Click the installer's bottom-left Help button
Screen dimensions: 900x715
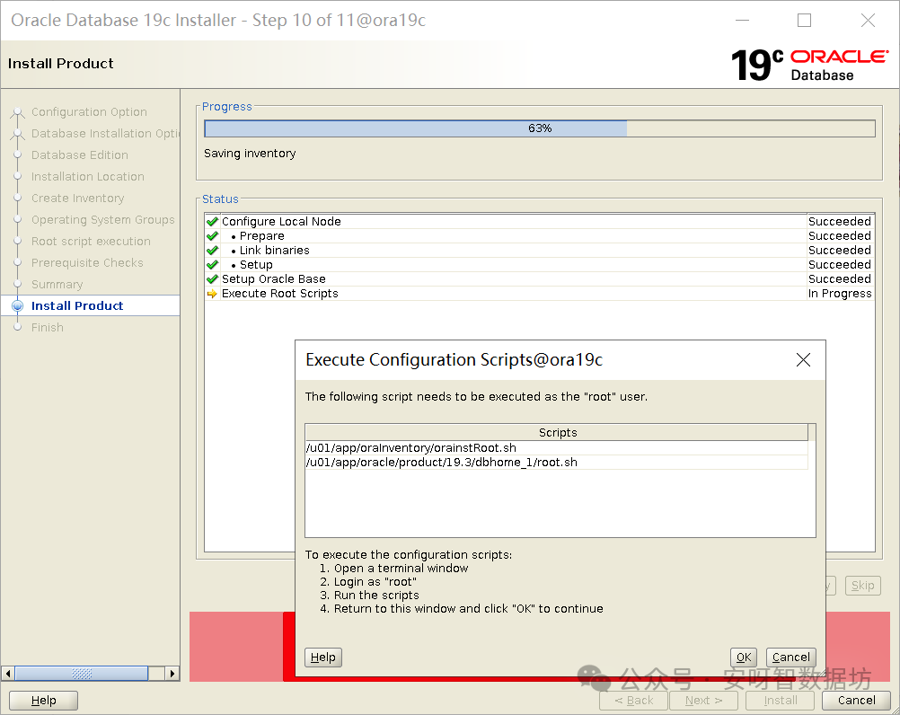click(x=44, y=700)
